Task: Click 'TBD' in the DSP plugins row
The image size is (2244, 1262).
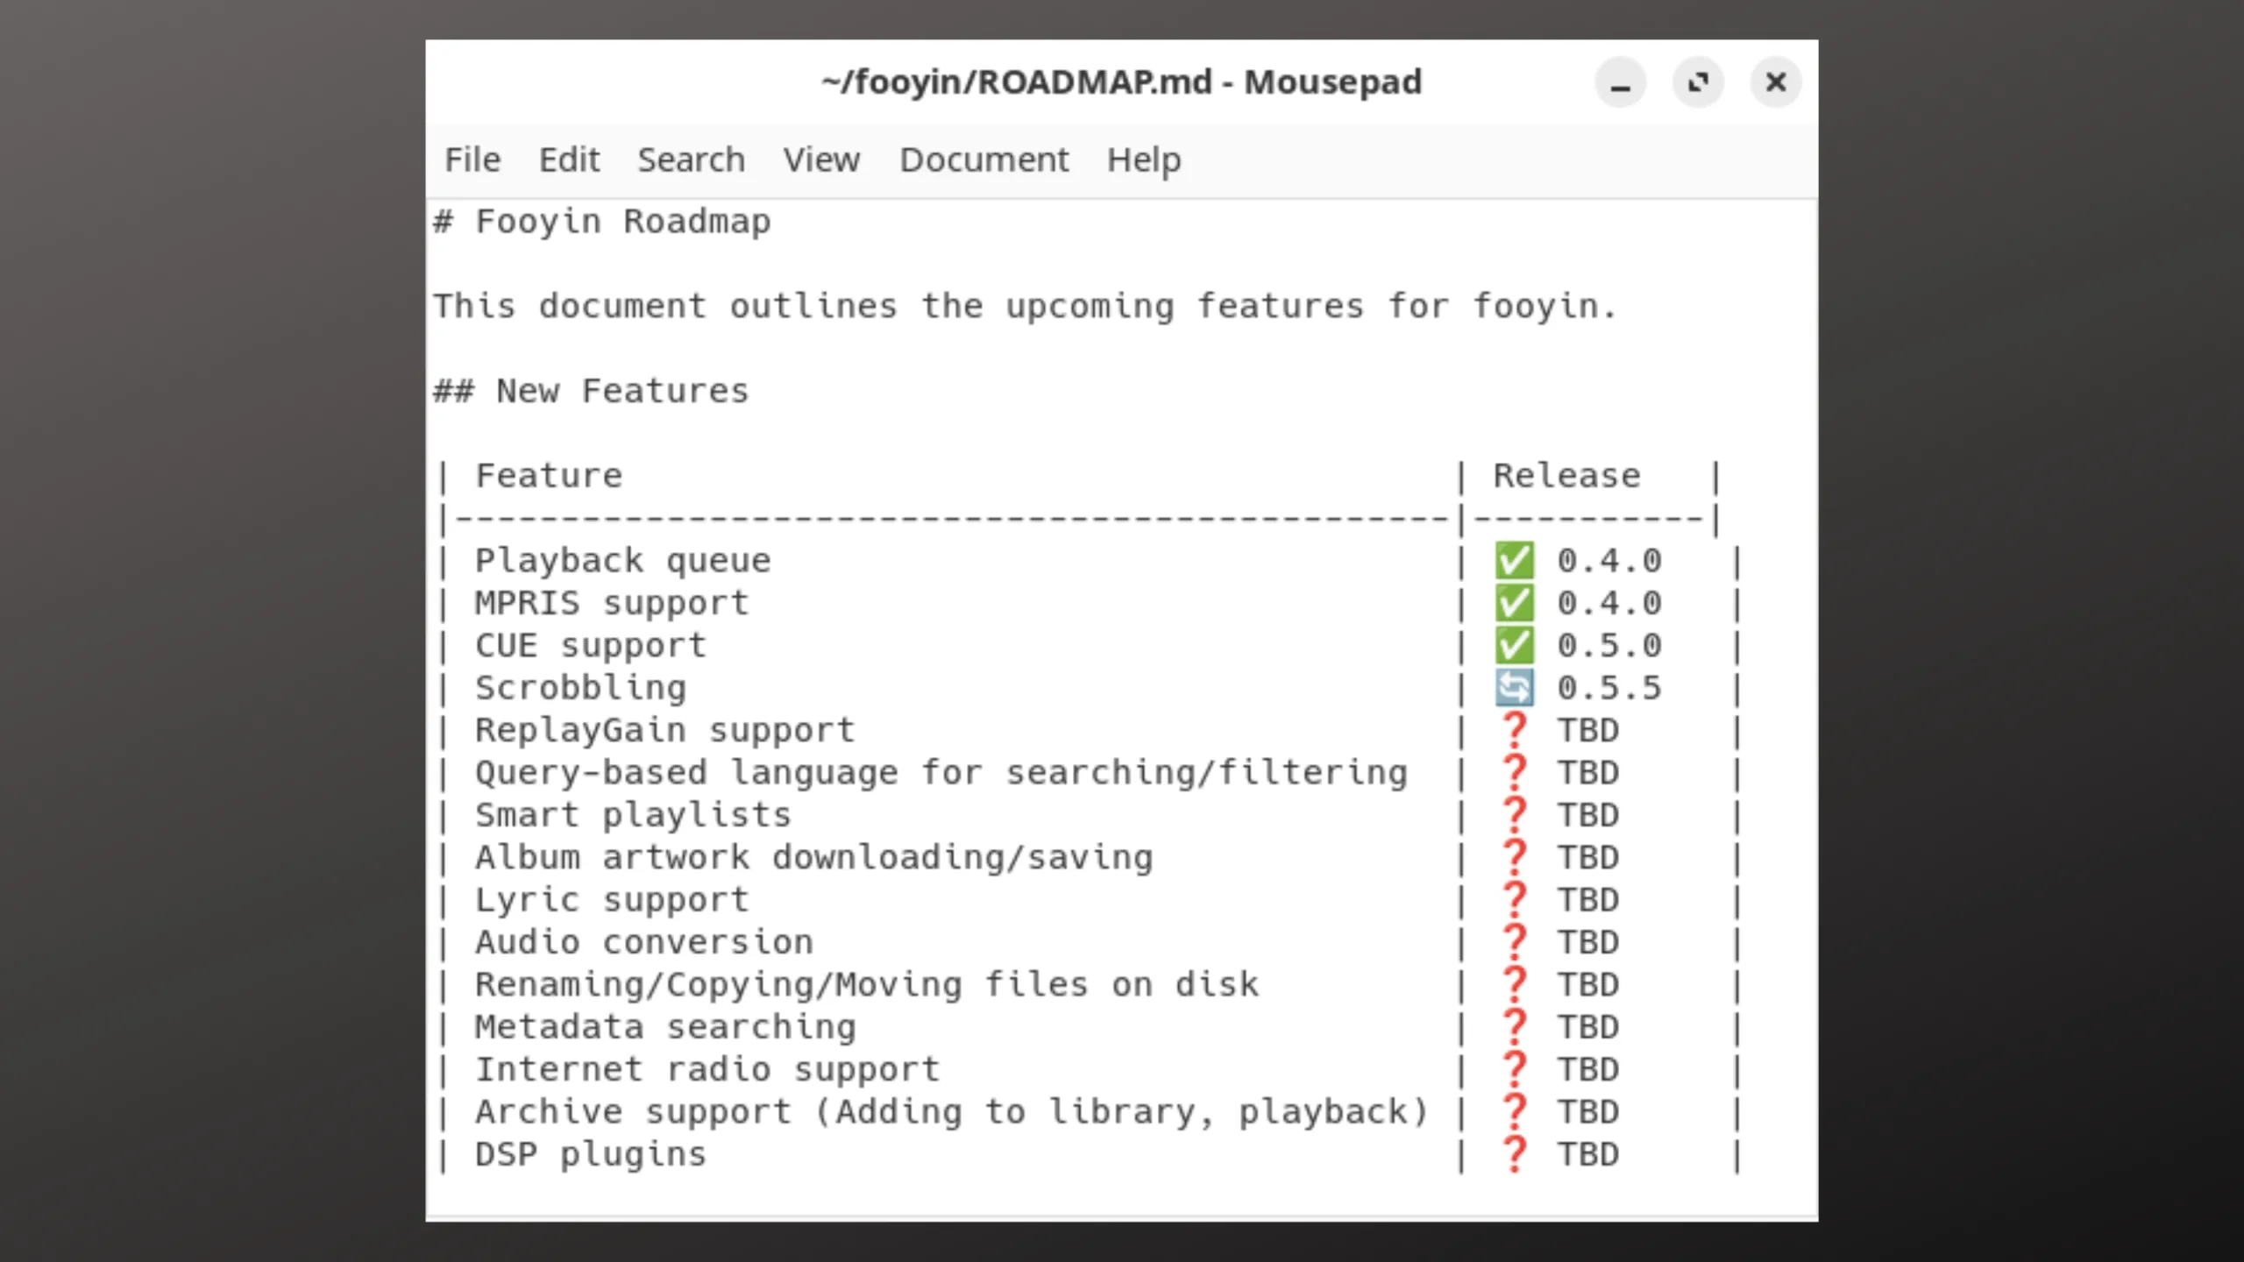Action: pos(1587,1154)
